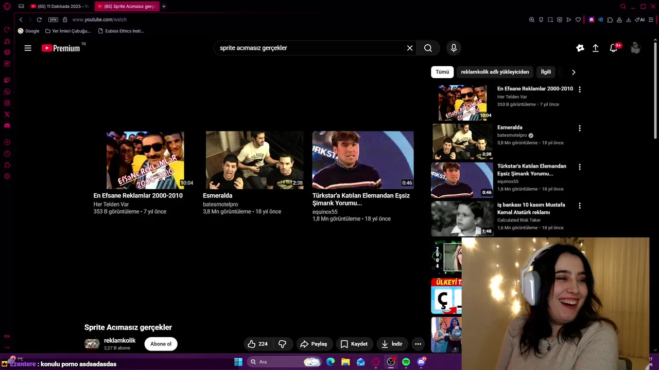Viewport: 659px width, 370px height.
Task: Go back with browser back arrow
Action: click(x=21, y=20)
